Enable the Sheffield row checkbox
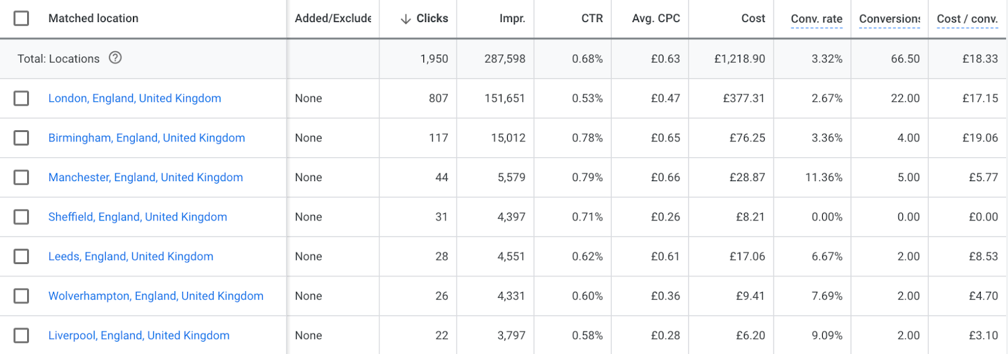 [21, 217]
